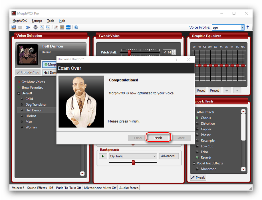Click the Voice Profile input field
The image size is (262, 200).
click(x=226, y=27)
